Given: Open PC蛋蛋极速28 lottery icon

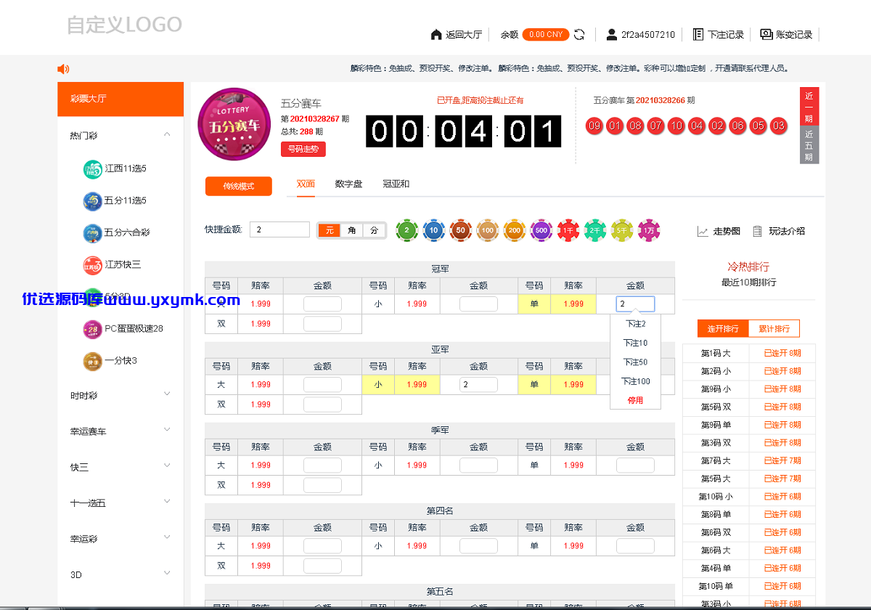Looking at the screenshot, I should tap(92, 328).
